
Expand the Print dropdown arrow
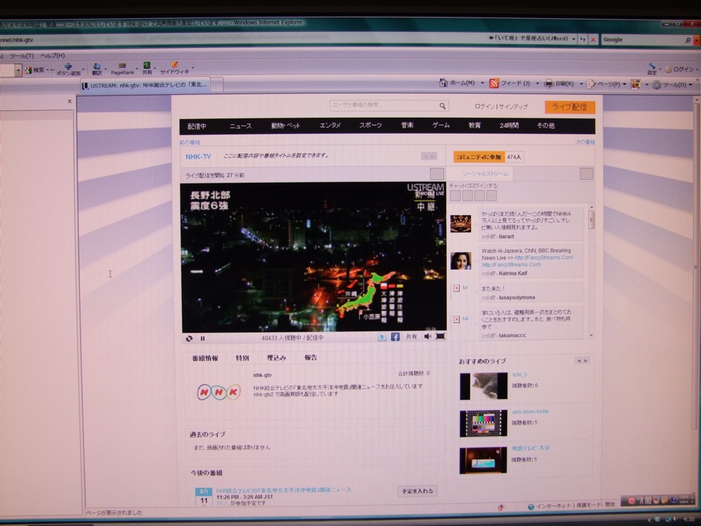[581, 84]
